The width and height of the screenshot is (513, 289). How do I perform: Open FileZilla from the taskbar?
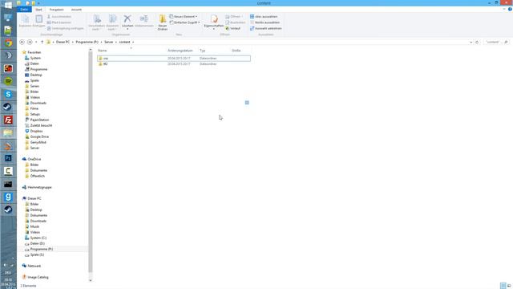(8, 120)
